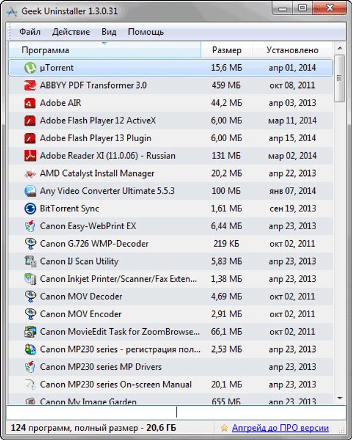352x440 pixels.
Task: Click the Canon Inkjet Printer/Scanner/Fax icon
Action: tap(30, 279)
